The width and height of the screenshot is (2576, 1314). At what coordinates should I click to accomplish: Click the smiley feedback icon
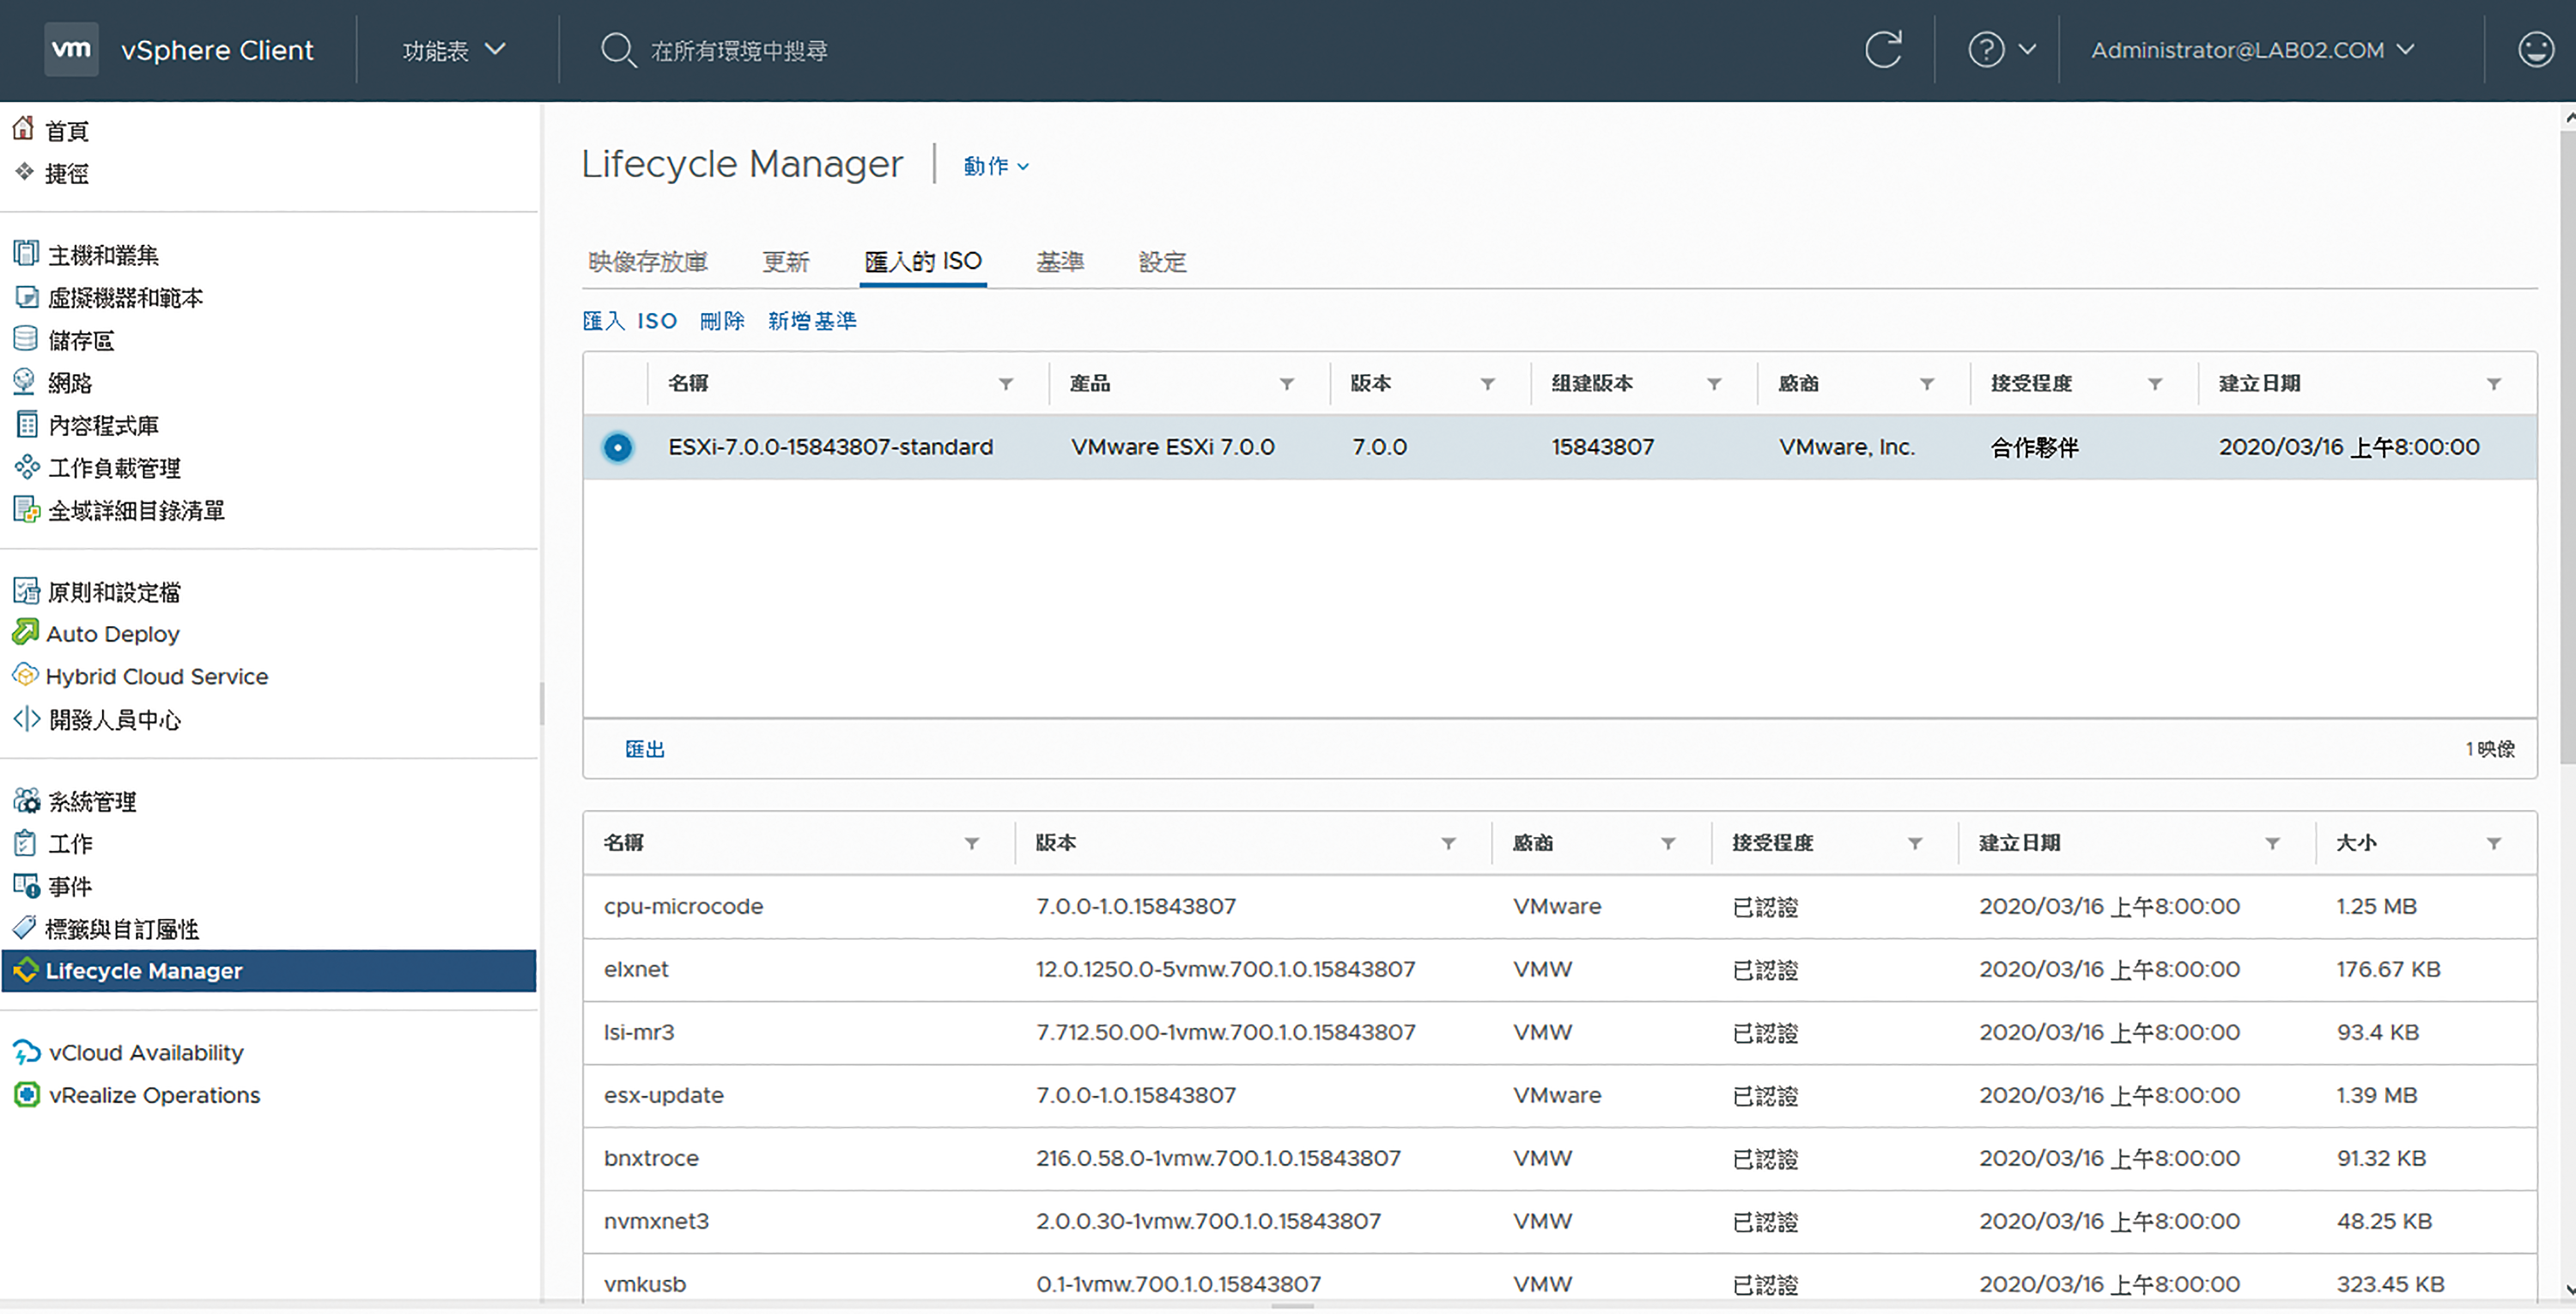tap(2535, 49)
